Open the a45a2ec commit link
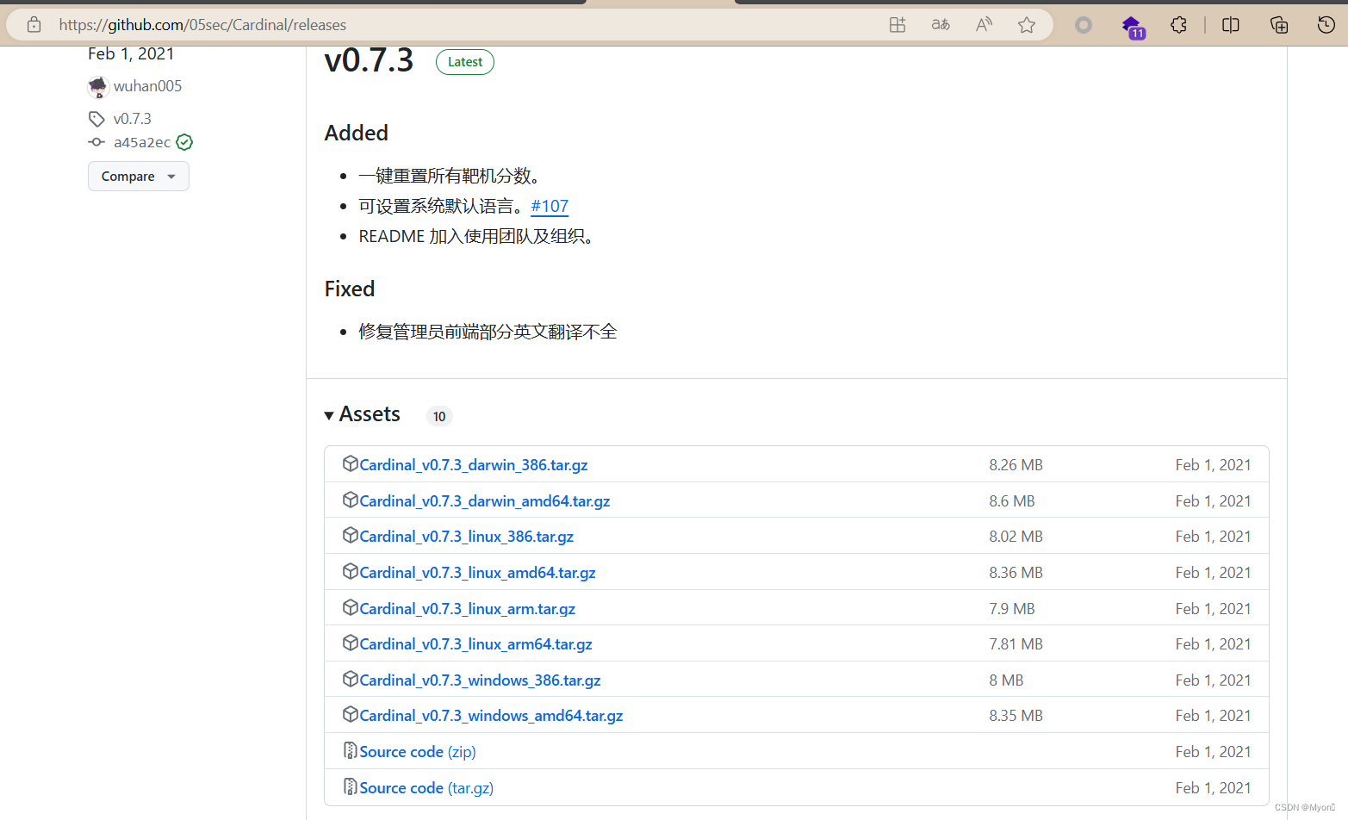This screenshot has width=1348, height=820. click(x=142, y=142)
